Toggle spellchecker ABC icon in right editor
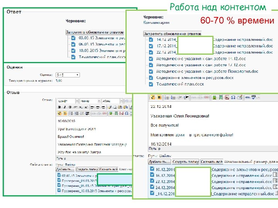Viewport: 278px width, 208px height. (x=254, y=97)
